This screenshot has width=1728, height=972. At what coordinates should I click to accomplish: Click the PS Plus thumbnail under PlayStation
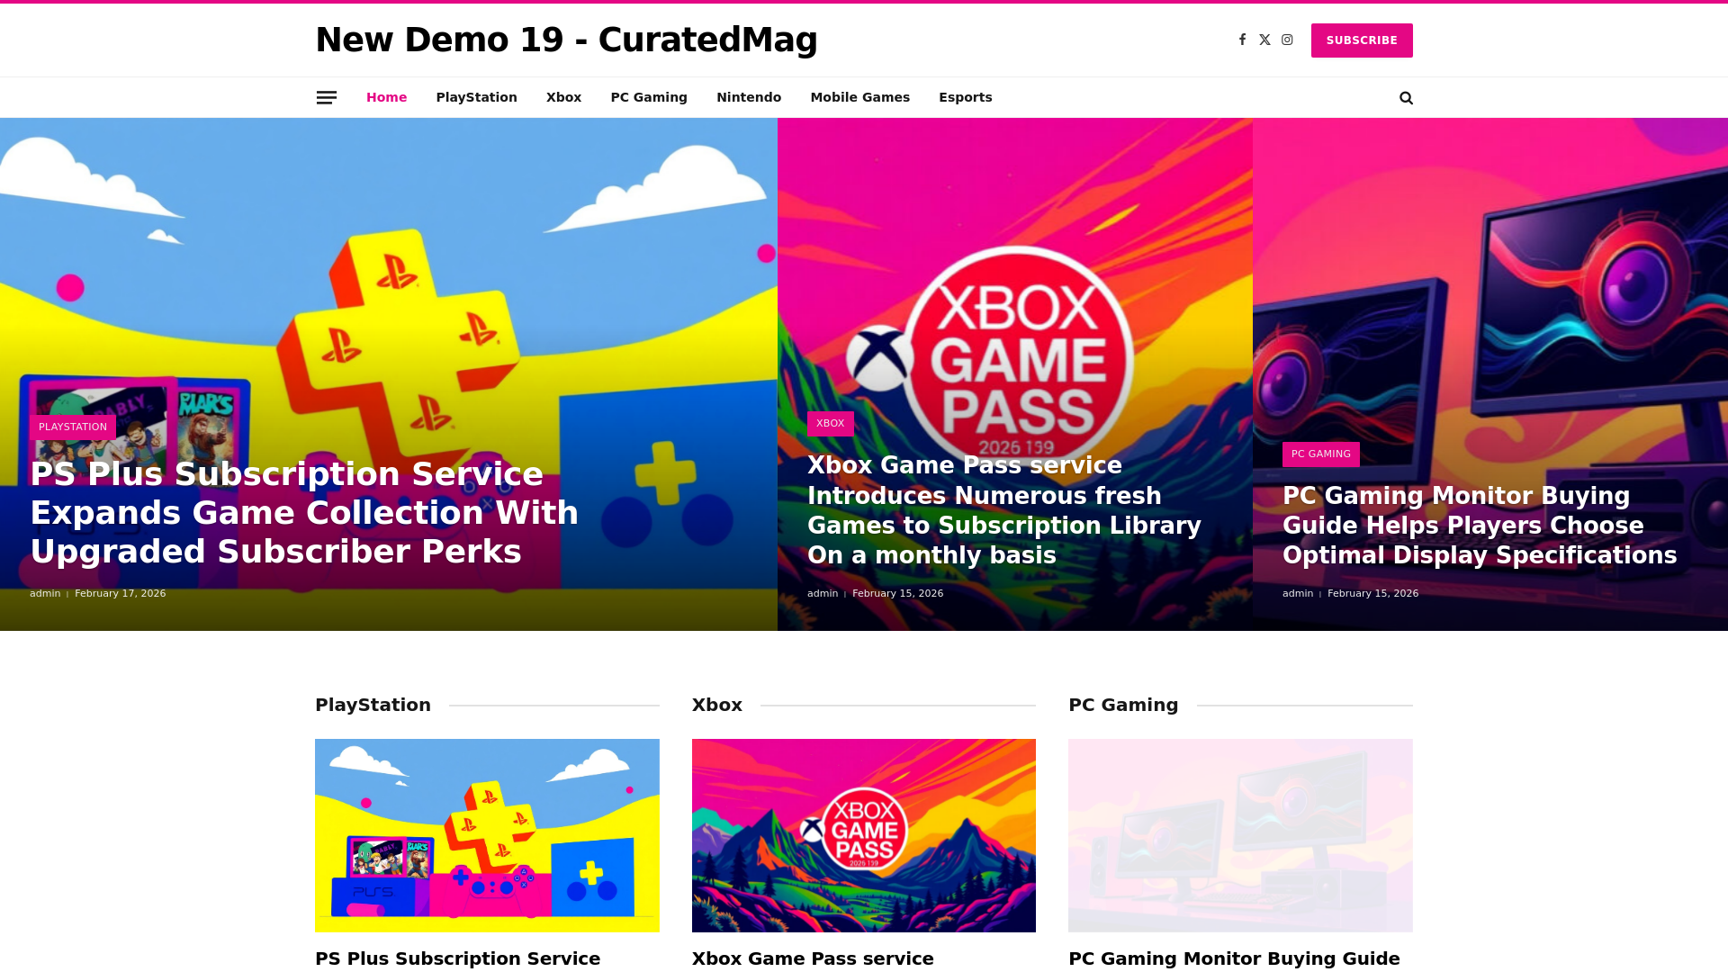(487, 835)
